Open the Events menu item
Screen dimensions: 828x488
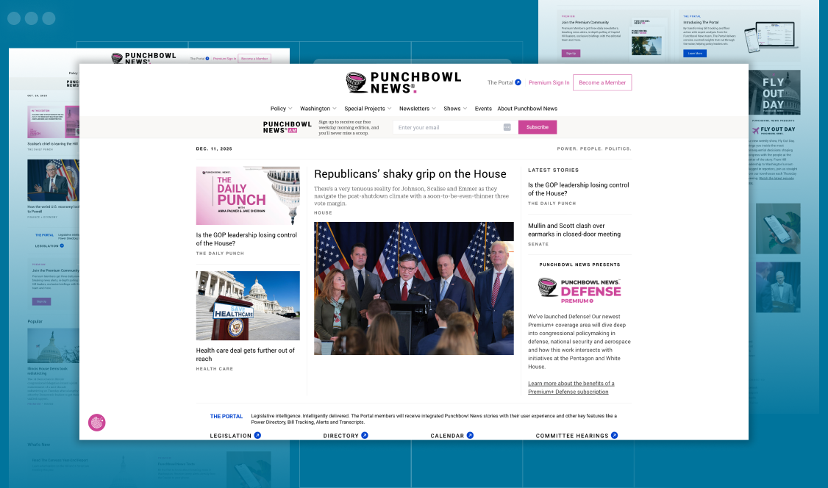tap(483, 109)
